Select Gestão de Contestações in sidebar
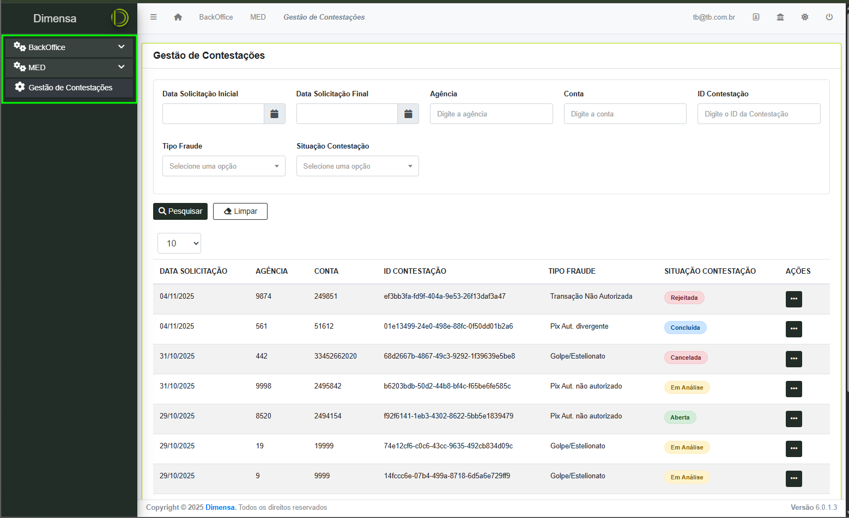This screenshot has height=518, width=849. (70, 88)
